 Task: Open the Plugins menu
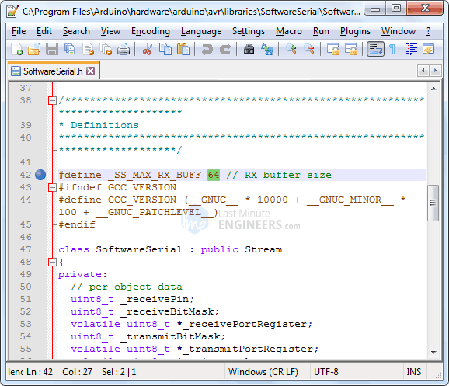click(x=355, y=31)
